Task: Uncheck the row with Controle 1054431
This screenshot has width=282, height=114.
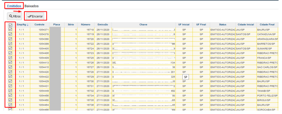Action: (x=10, y=86)
